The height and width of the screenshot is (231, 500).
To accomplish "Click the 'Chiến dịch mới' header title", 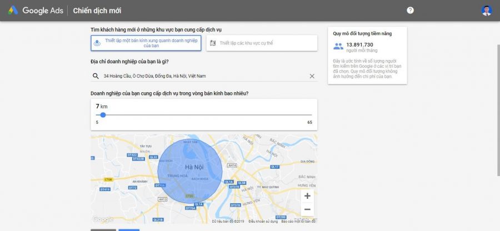I will click(x=97, y=11).
